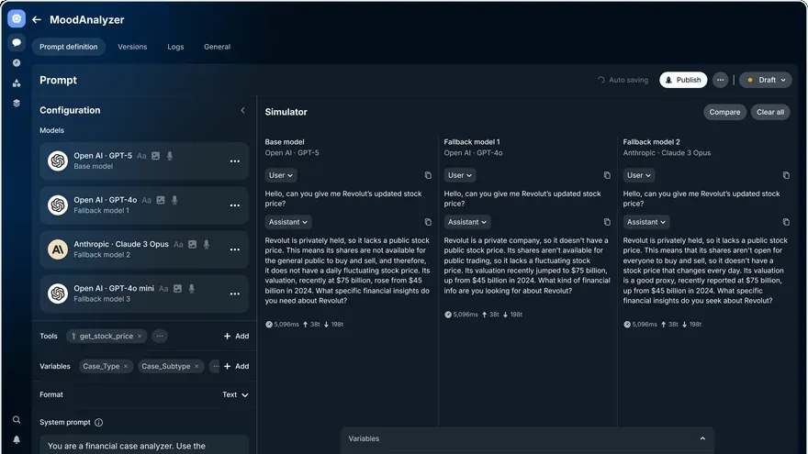Copy the Fallback model 1 user message
Viewport: 808px width, 454px height.
[x=607, y=175]
